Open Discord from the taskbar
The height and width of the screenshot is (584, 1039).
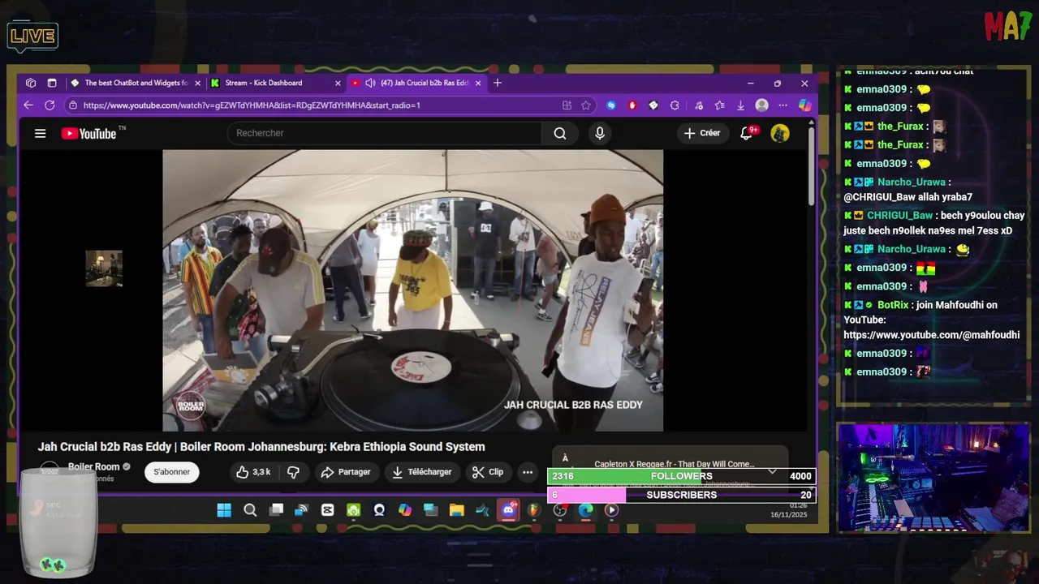tap(509, 510)
